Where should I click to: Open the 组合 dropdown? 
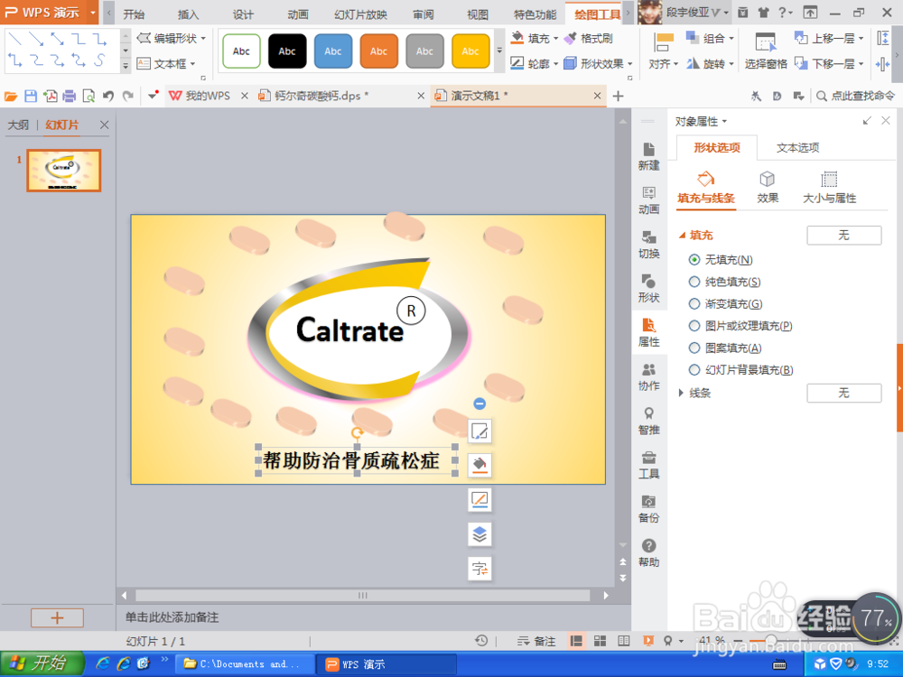(x=710, y=39)
